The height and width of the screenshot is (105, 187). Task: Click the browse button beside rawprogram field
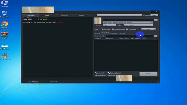point(155,36)
